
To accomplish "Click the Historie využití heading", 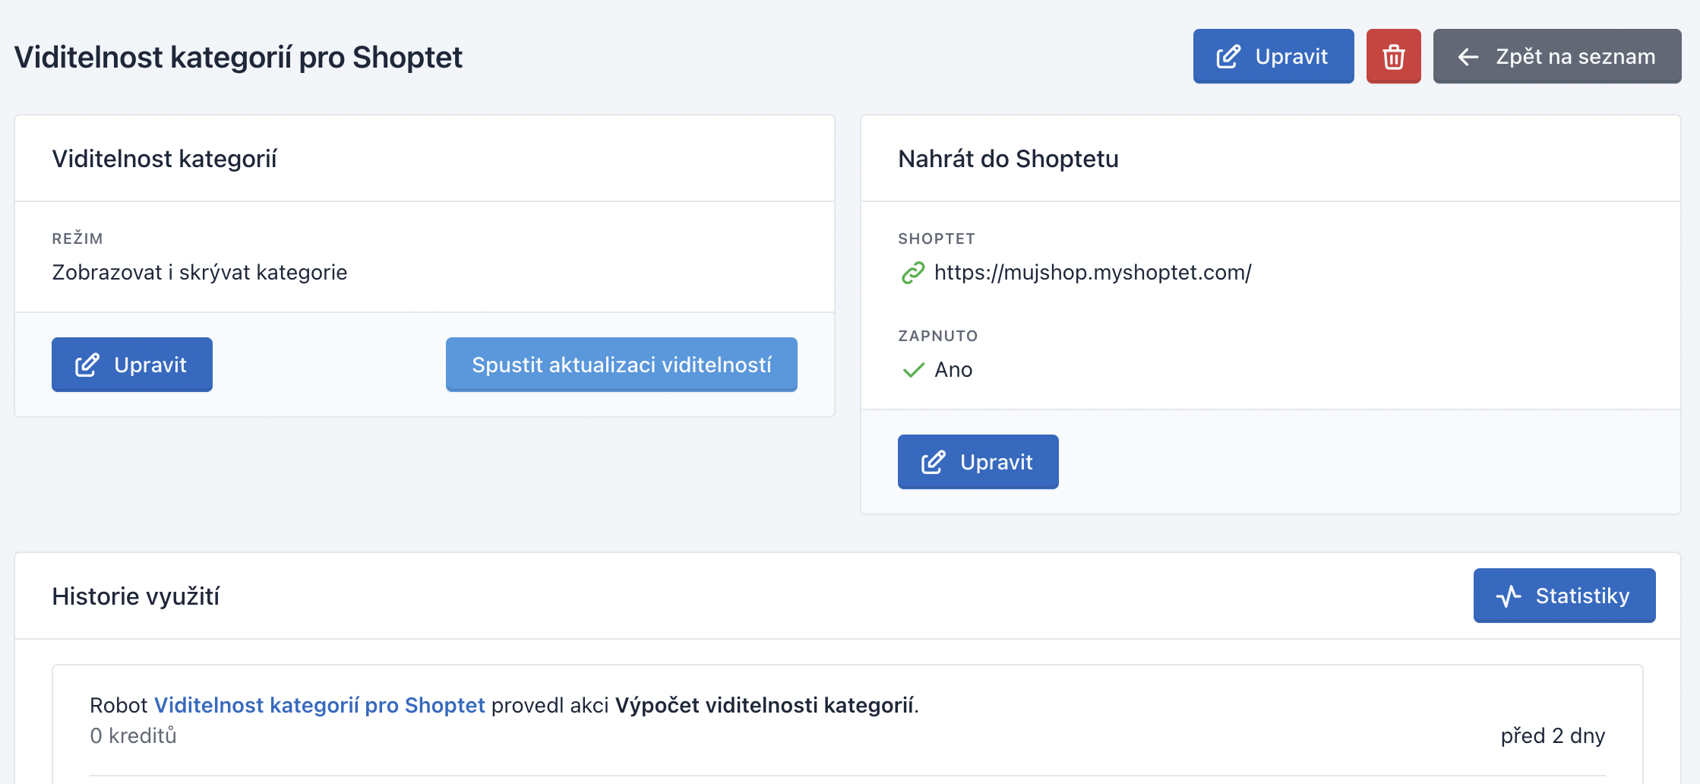I will (136, 596).
